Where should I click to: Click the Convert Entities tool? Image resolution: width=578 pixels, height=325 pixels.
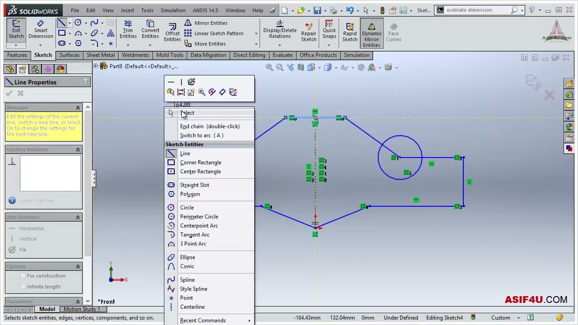tap(150, 30)
